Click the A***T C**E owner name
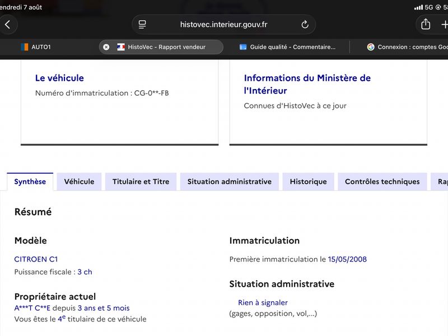The width and height of the screenshot is (448, 336). 32,308
